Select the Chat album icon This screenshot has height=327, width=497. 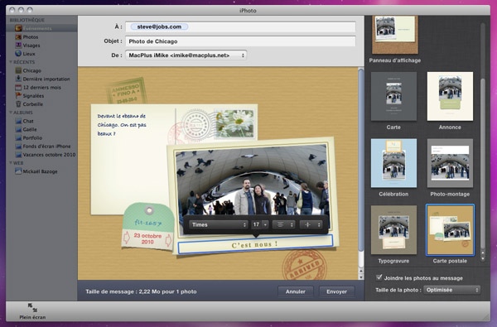point(18,121)
